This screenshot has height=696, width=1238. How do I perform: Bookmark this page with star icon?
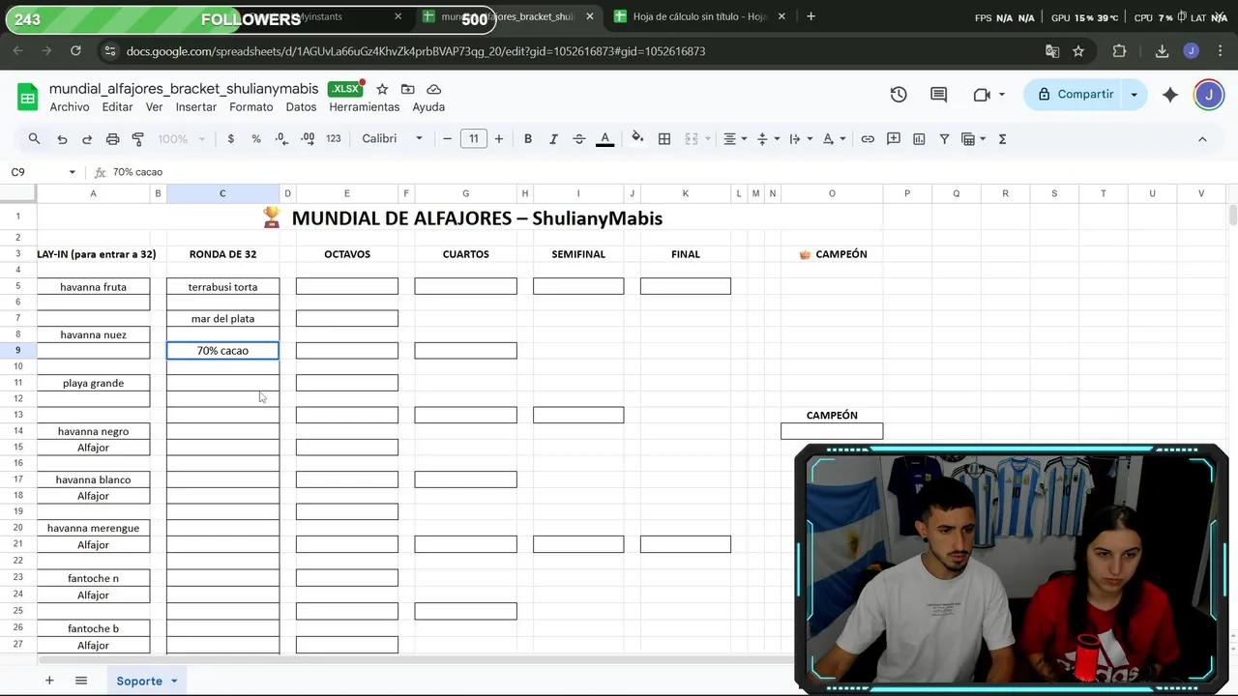tap(1078, 51)
